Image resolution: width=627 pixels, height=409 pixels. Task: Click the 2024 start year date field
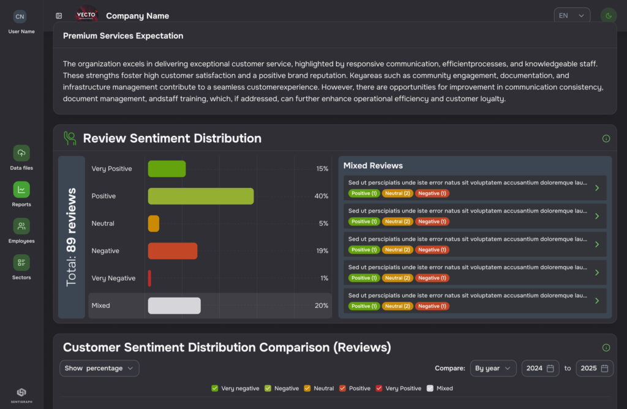540,368
